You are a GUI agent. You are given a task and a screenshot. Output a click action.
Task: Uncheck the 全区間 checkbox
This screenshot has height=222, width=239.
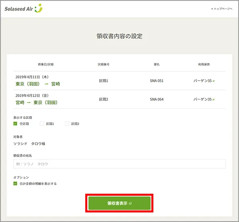point(16,124)
